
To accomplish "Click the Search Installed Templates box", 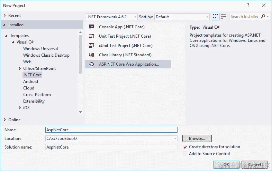I will pos(245,17).
